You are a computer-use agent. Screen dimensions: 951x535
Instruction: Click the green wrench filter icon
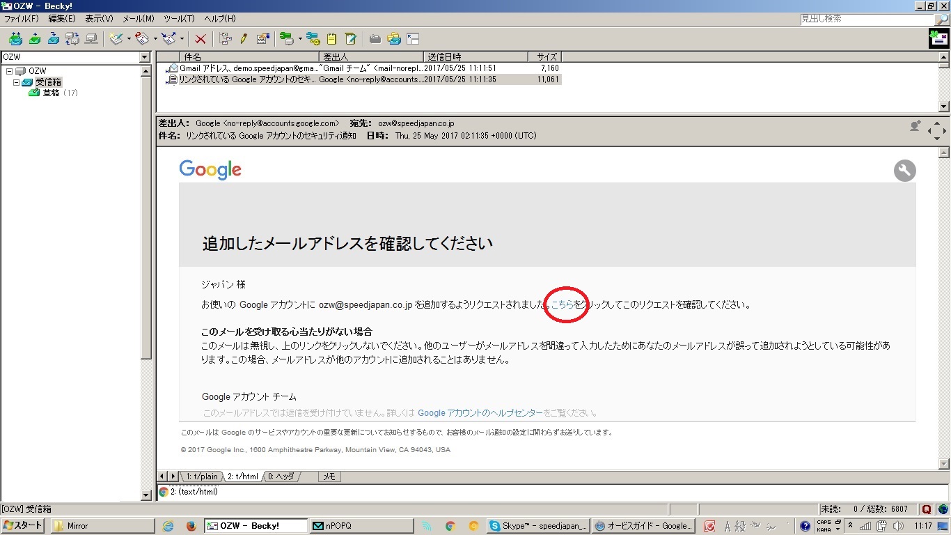(x=285, y=39)
